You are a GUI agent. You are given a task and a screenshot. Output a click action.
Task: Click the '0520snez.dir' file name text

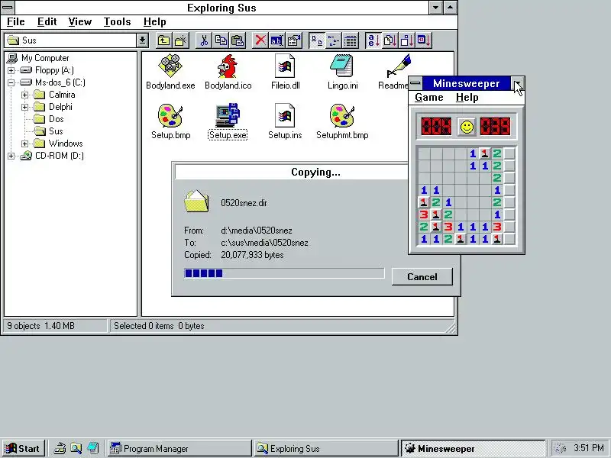coord(244,203)
